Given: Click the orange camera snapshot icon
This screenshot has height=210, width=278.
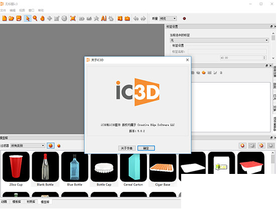Looking at the screenshot, I should 127,18.
